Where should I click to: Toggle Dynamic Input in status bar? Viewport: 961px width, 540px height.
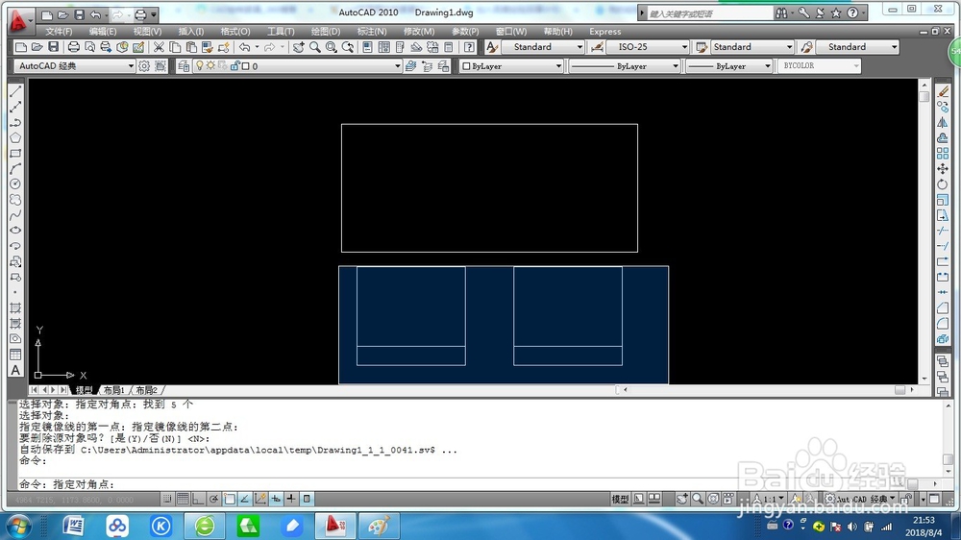click(276, 499)
